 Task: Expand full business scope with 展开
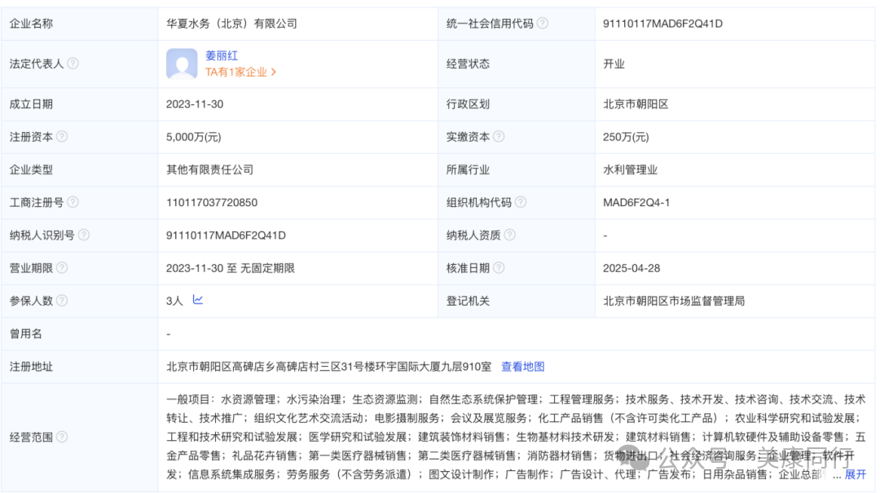(x=856, y=474)
